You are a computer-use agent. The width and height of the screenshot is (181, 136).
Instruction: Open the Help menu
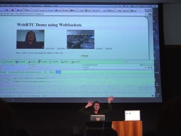tap(56, 6)
